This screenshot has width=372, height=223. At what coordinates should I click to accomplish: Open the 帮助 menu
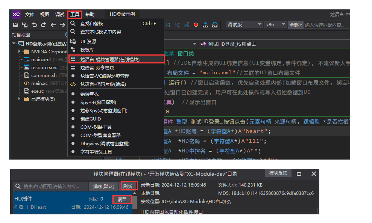90,14
